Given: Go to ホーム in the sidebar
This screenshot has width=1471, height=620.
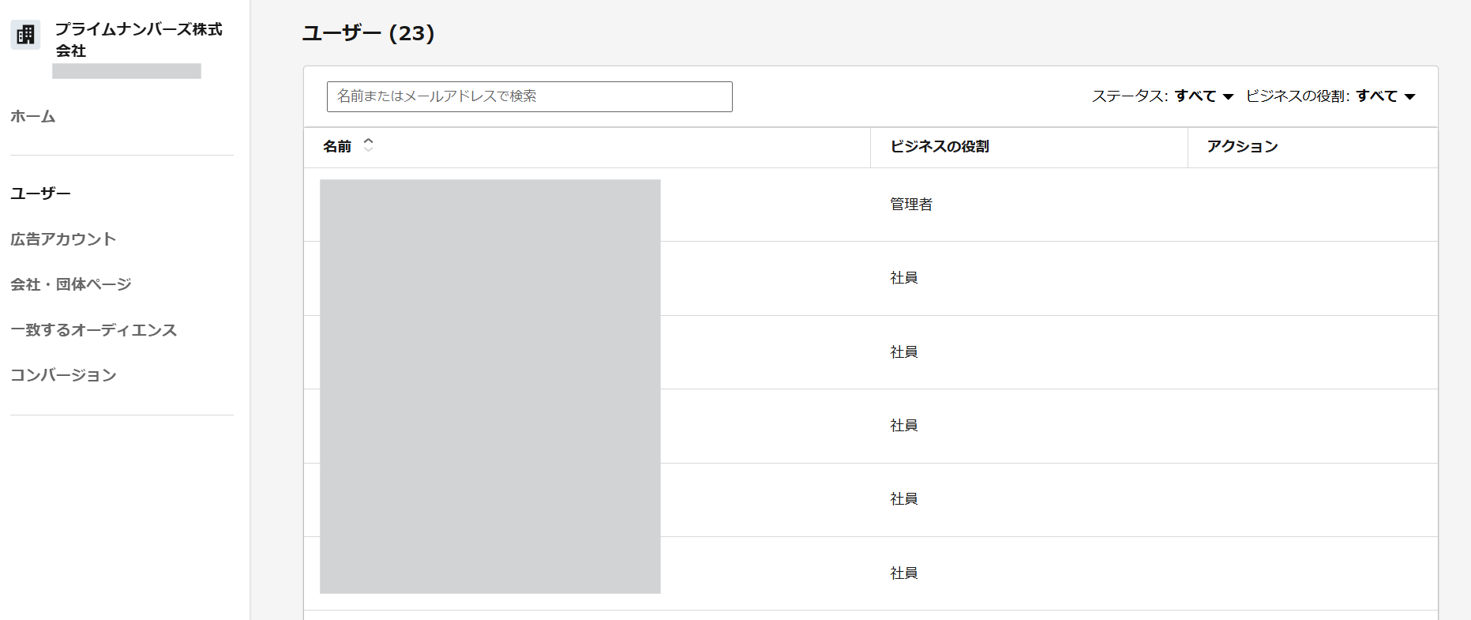Looking at the screenshot, I should pos(32,117).
